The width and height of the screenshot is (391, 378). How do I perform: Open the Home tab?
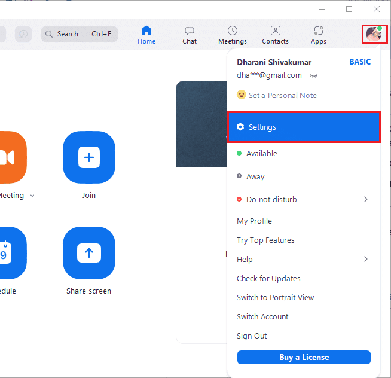[x=146, y=35]
